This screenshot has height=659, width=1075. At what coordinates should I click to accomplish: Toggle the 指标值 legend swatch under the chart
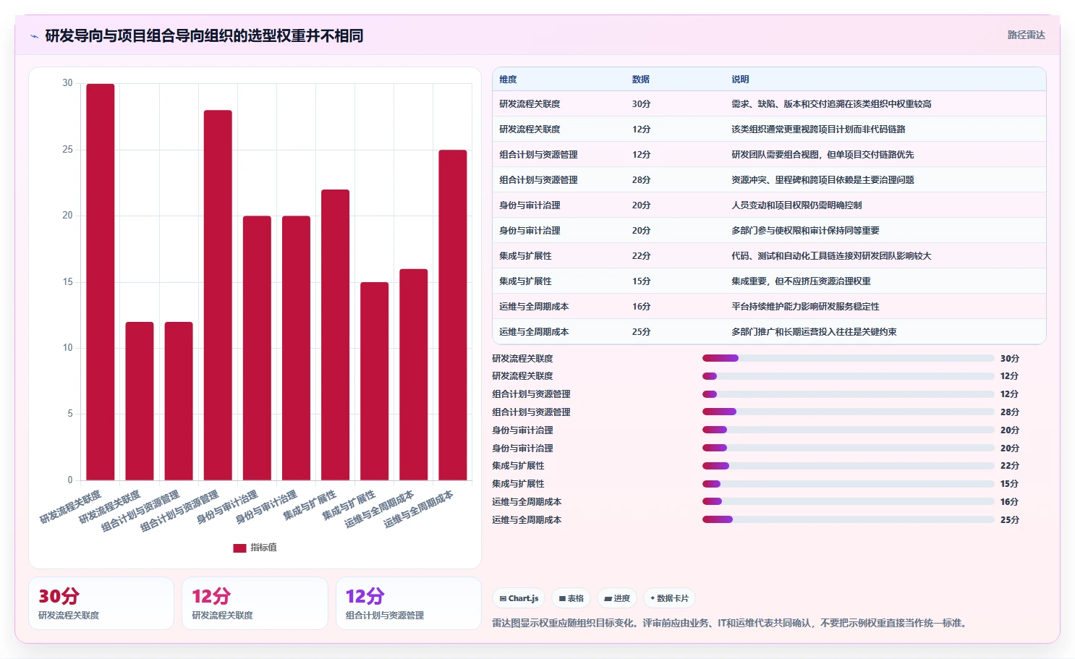pyautogui.click(x=239, y=548)
